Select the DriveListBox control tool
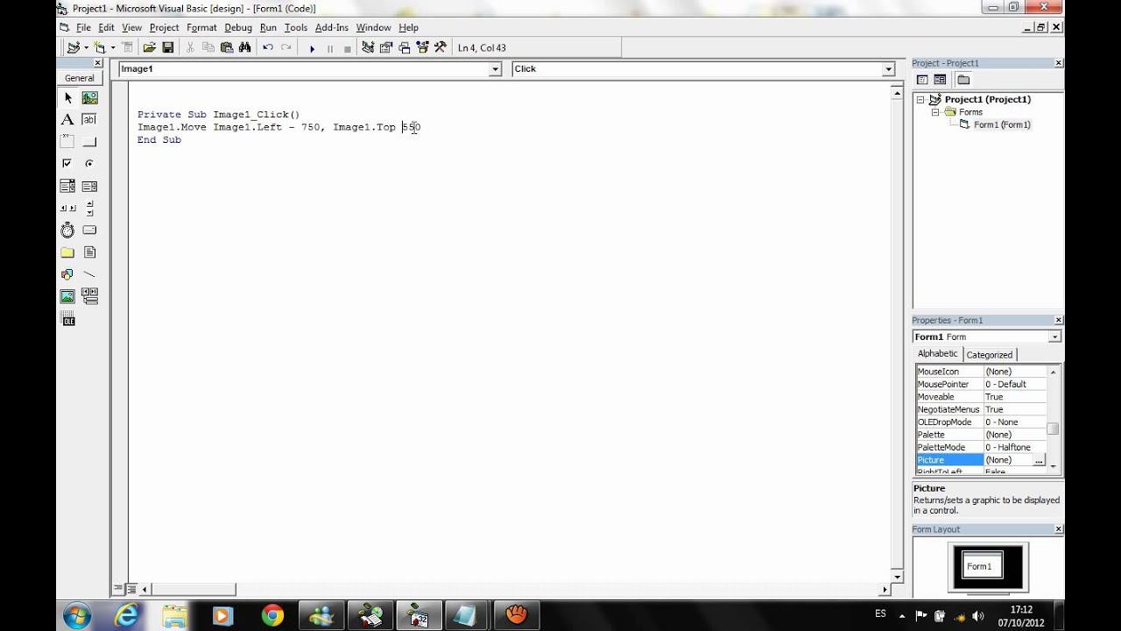The width and height of the screenshot is (1121, 631). pyautogui.click(x=89, y=230)
